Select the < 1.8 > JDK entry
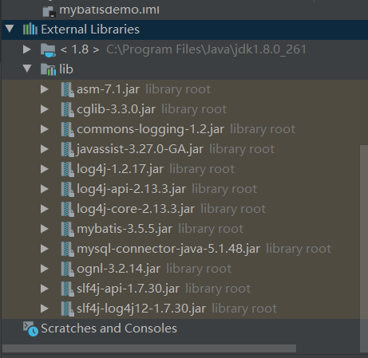Screen dimensions: 368x358 pos(80,49)
